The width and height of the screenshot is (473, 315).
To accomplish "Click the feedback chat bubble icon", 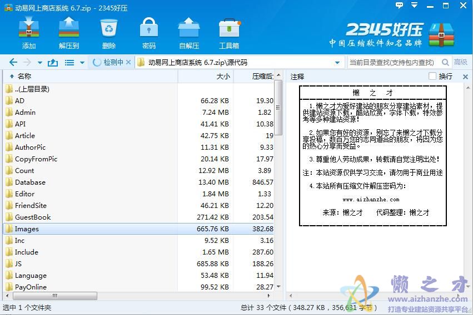I will (x=399, y=6).
